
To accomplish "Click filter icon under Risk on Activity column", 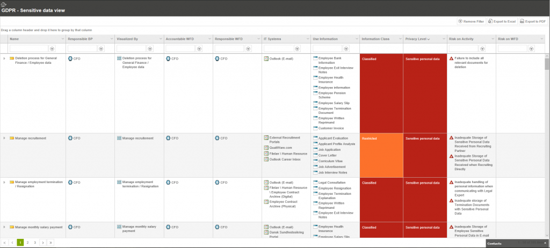I will tap(482, 49).
